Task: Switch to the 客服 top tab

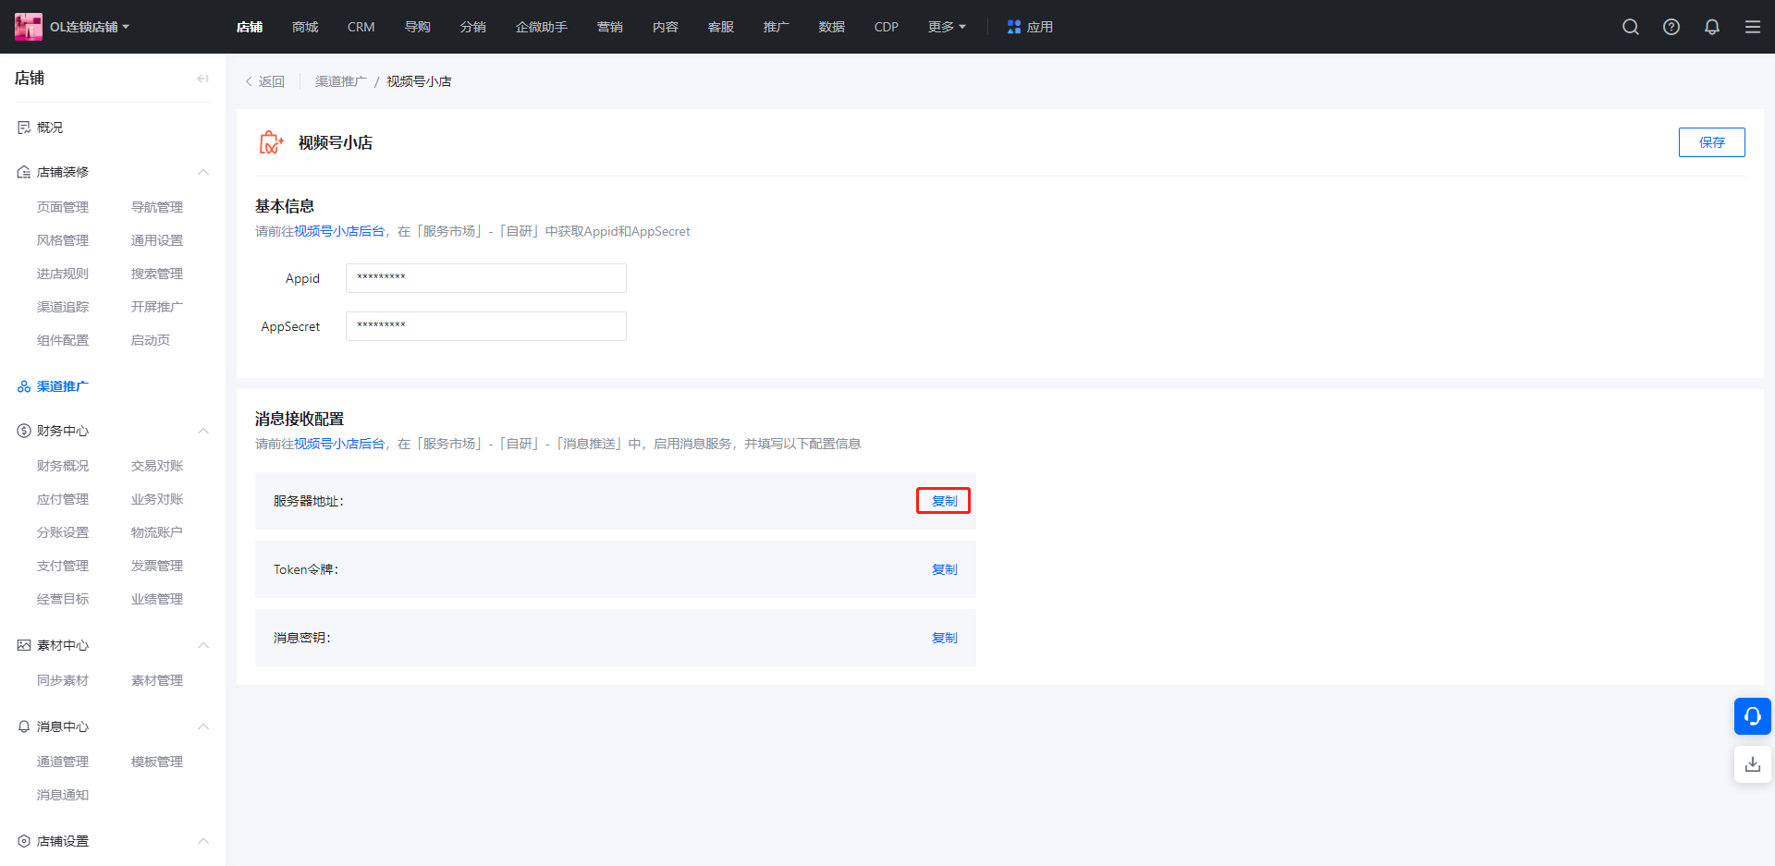Action: [721, 27]
